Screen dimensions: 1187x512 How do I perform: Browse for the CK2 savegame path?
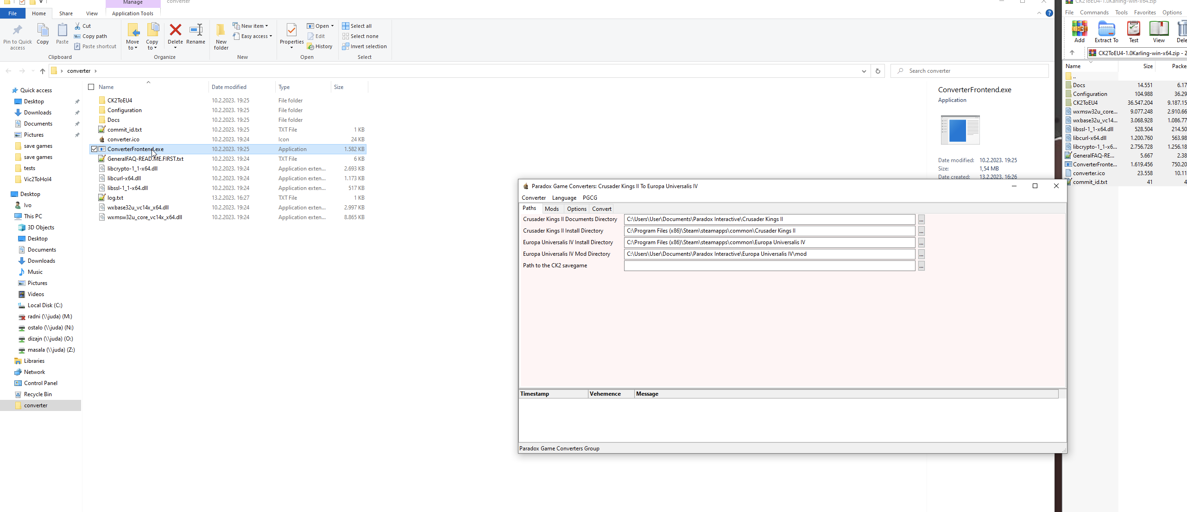click(921, 266)
